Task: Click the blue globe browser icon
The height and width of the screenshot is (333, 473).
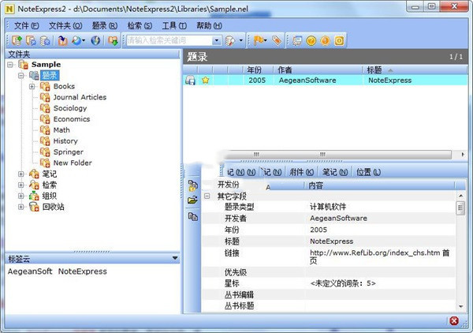Action: tap(95, 40)
